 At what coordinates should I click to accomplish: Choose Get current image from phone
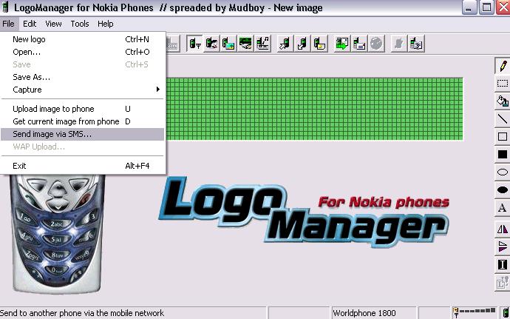83,121
